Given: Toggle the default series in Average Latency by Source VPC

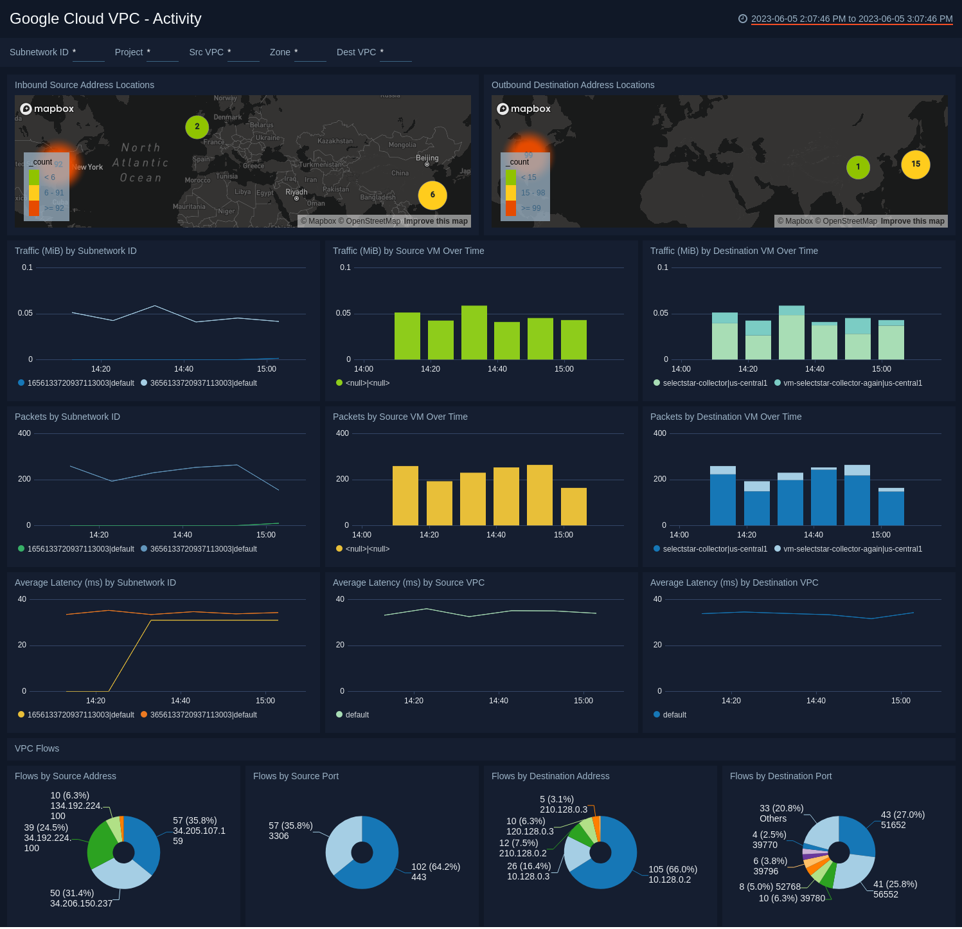Looking at the screenshot, I should click(x=352, y=714).
